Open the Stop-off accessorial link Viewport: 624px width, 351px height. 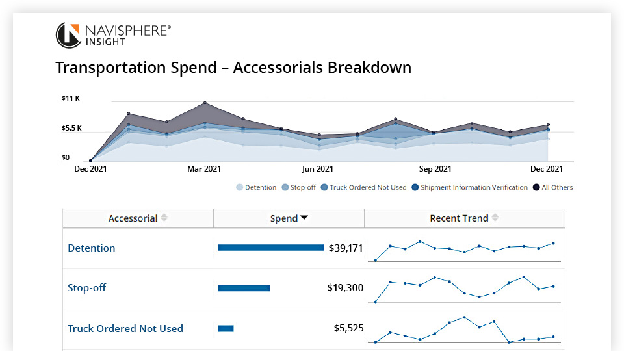(86, 288)
